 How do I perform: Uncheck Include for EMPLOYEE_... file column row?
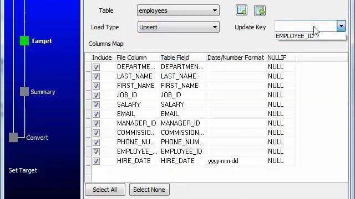tap(96, 151)
